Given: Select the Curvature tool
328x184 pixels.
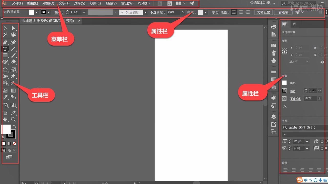Looking at the screenshot, I should click(13, 42).
